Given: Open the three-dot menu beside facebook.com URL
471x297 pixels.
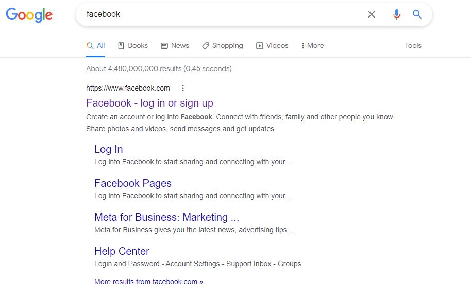Looking at the screenshot, I should coord(183,88).
